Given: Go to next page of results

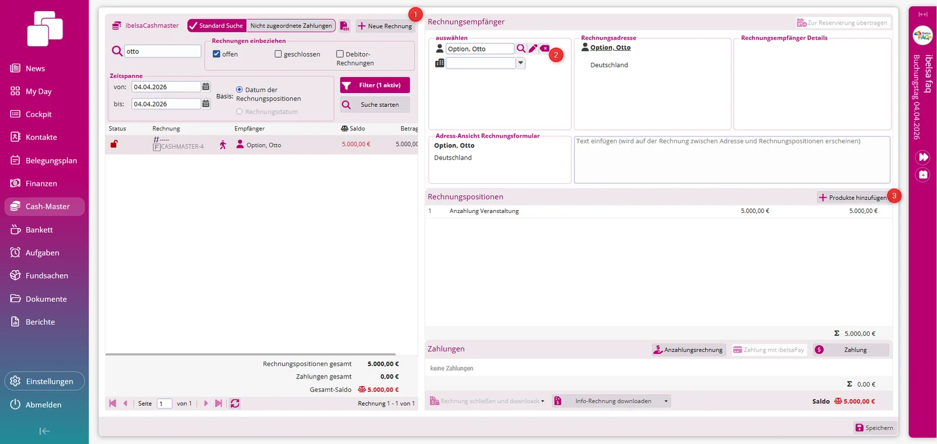Looking at the screenshot, I should point(206,403).
